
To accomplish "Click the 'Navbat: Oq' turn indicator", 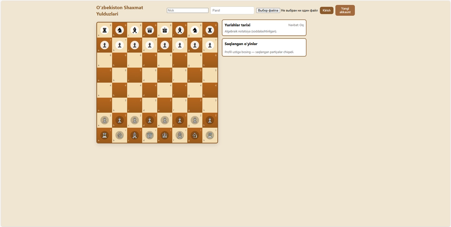I will [x=296, y=25].
